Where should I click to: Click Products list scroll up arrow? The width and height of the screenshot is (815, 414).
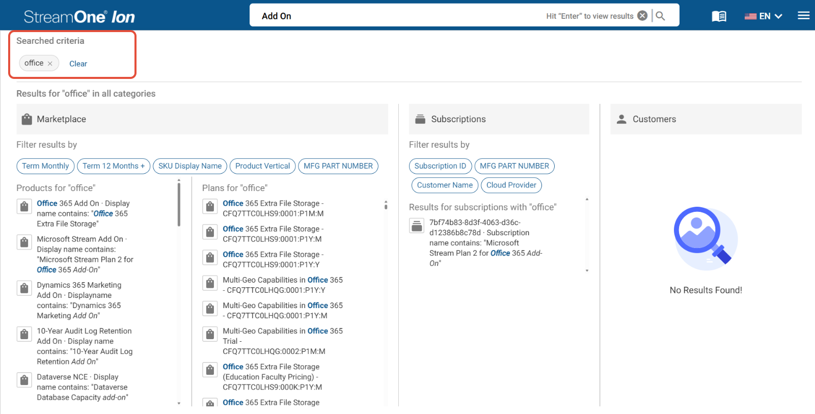pos(179,180)
